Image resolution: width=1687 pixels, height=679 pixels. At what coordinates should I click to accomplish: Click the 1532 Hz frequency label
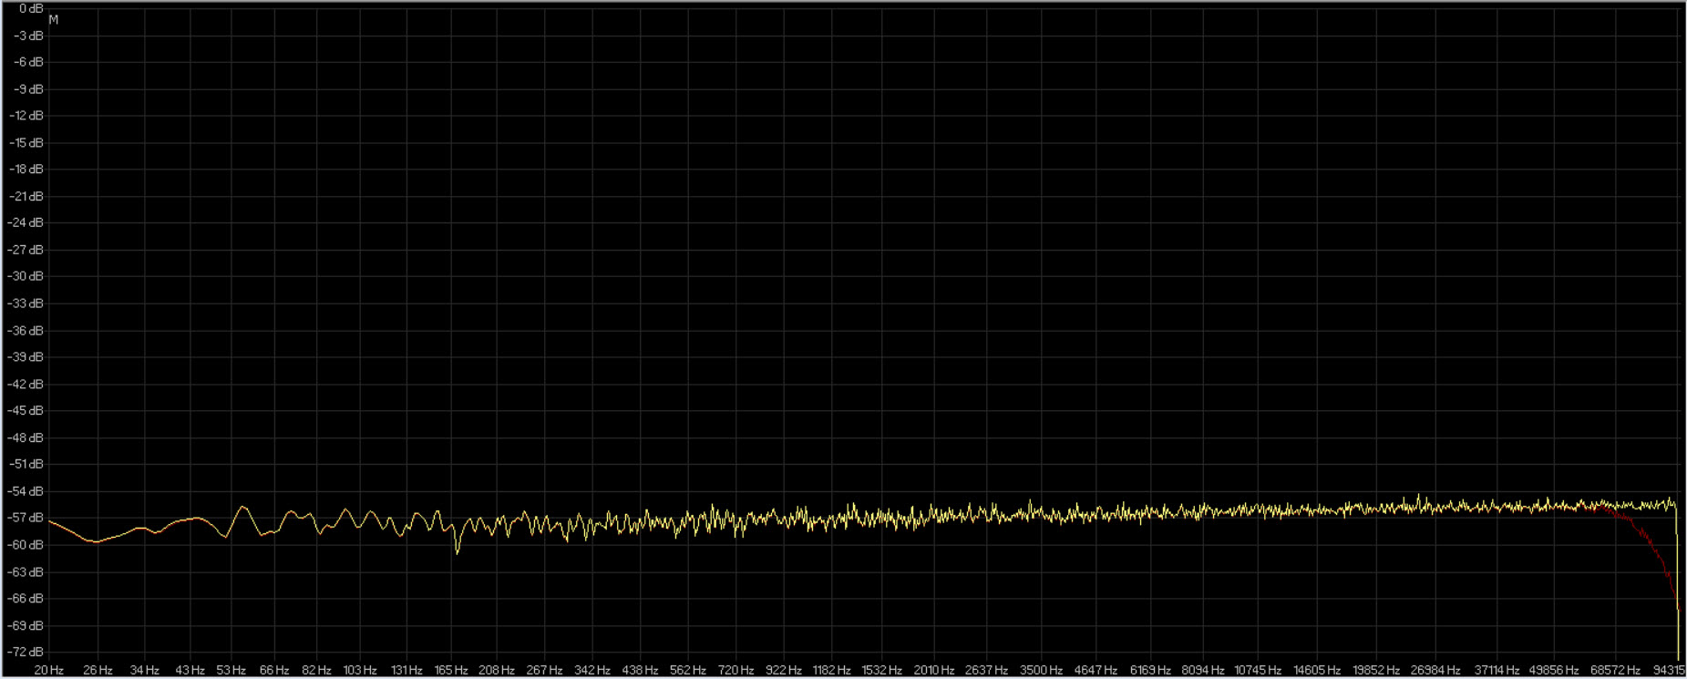click(x=881, y=671)
